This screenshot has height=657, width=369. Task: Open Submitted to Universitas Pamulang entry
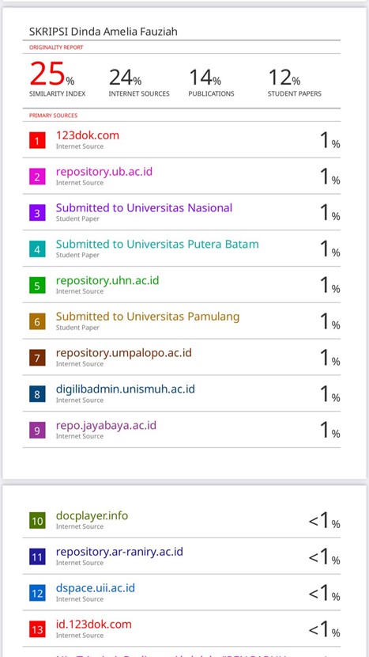(148, 317)
